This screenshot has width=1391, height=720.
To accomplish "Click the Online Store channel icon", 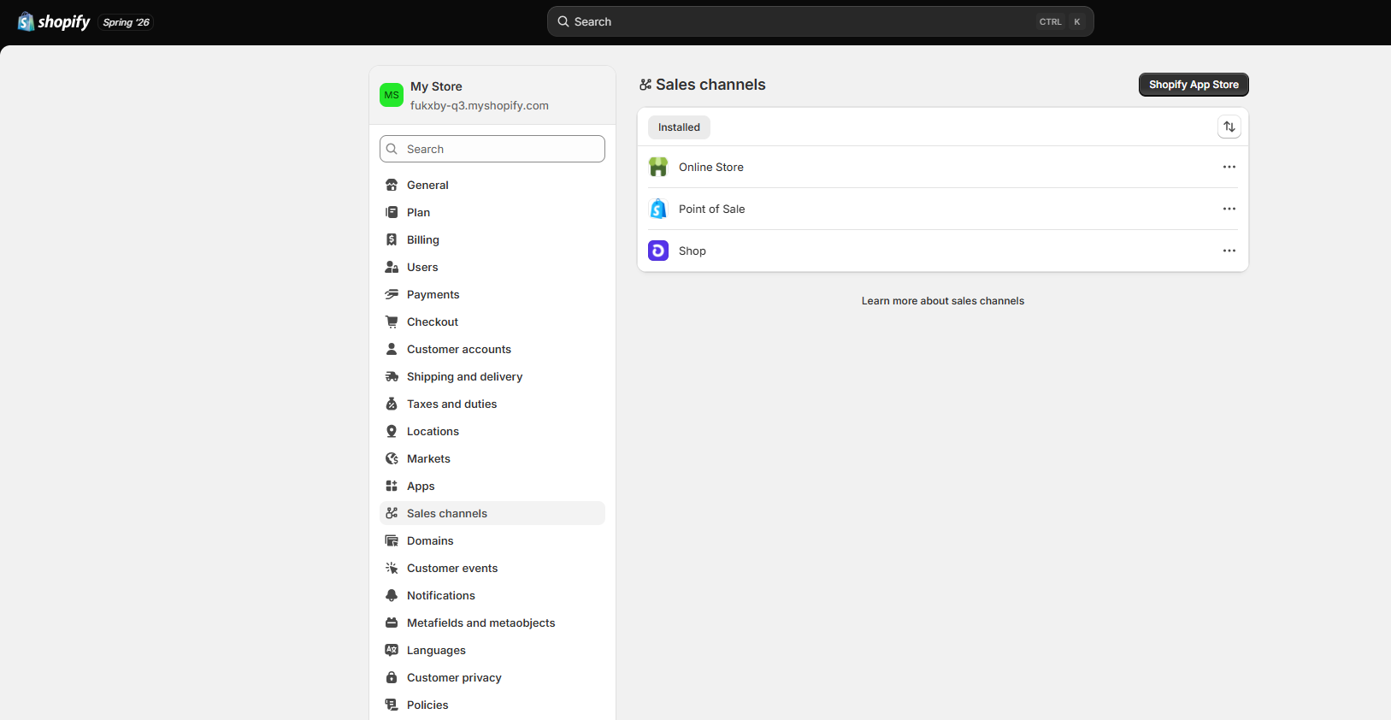I will pos(658,167).
